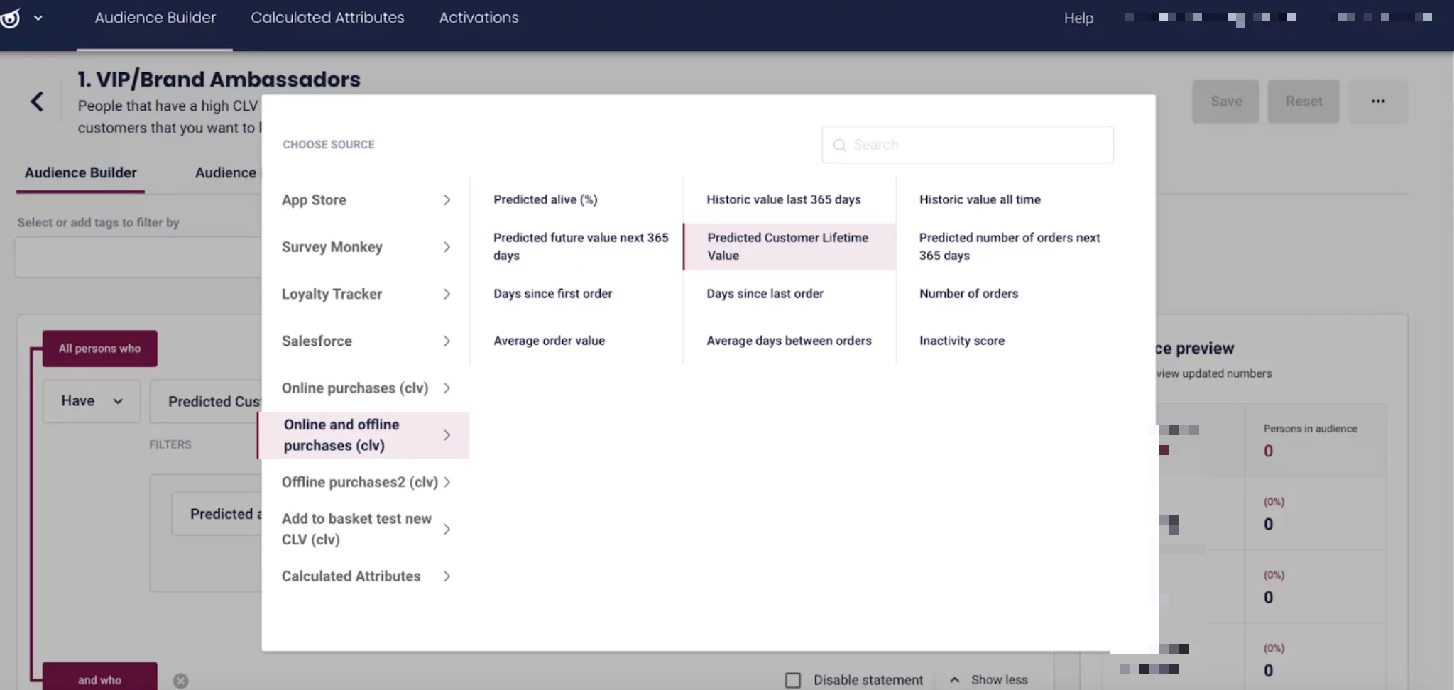
Task: Click the app logo icon in the top bar
Action: tap(10, 18)
